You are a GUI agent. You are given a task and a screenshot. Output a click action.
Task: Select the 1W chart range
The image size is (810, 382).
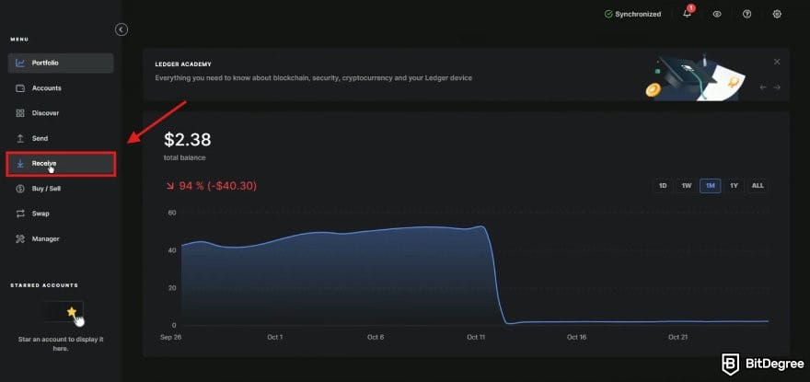coord(687,186)
